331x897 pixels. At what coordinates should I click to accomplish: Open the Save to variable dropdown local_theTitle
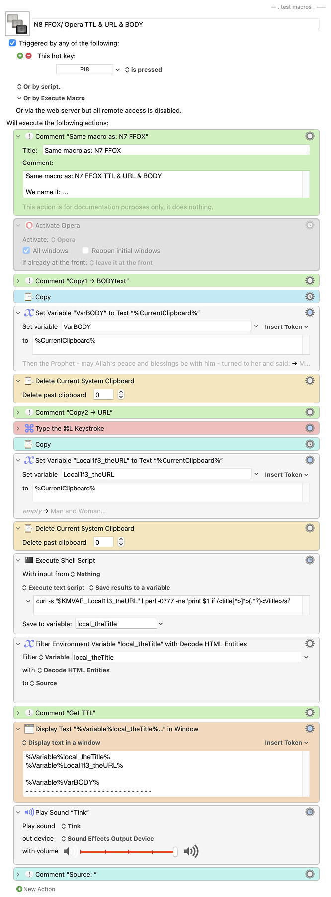coord(160,623)
